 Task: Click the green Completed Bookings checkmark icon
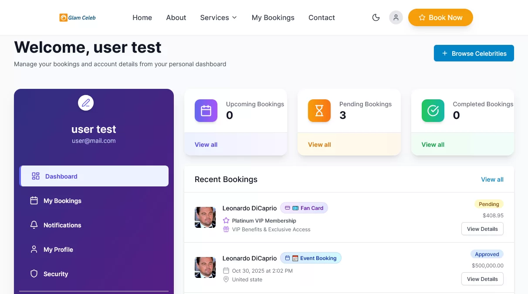click(x=433, y=111)
